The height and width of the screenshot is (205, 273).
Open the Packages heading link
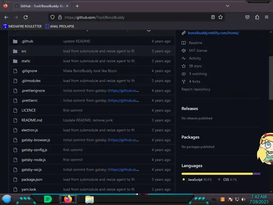(x=190, y=137)
